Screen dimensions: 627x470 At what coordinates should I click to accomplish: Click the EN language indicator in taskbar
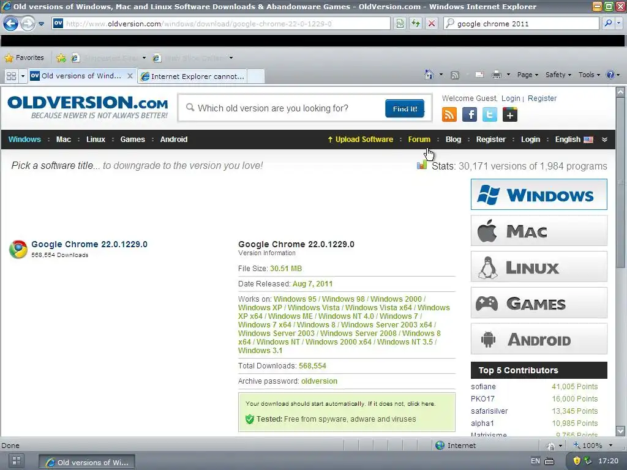click(535, 461)
